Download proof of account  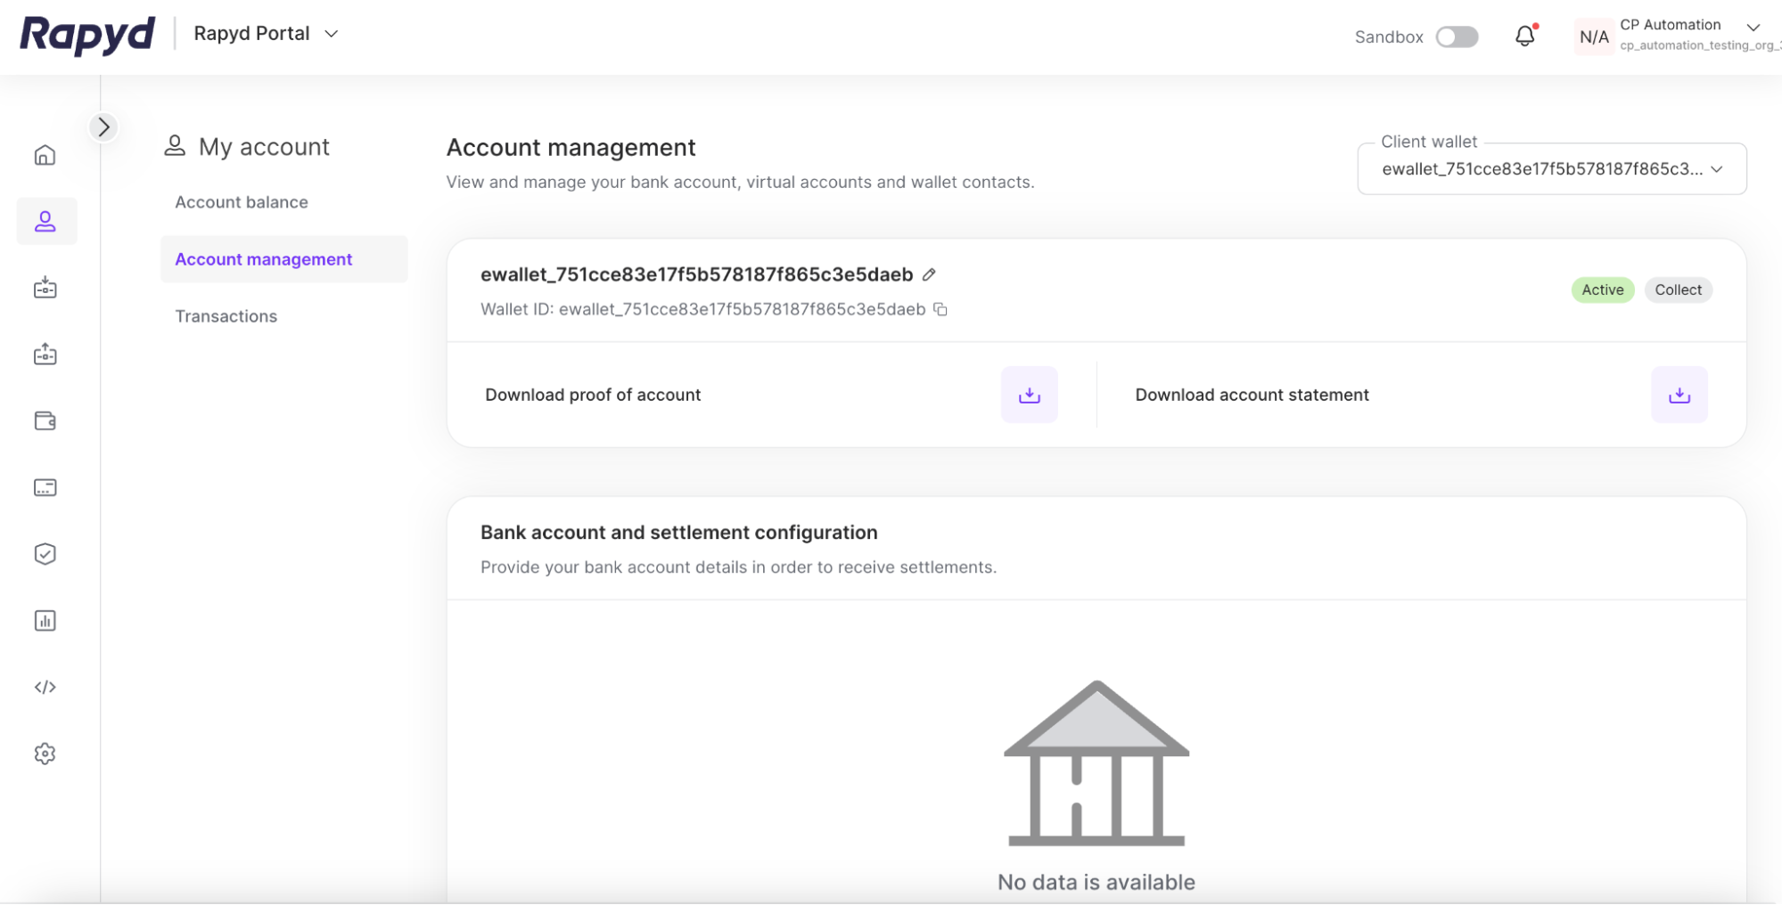point(1029,395)
